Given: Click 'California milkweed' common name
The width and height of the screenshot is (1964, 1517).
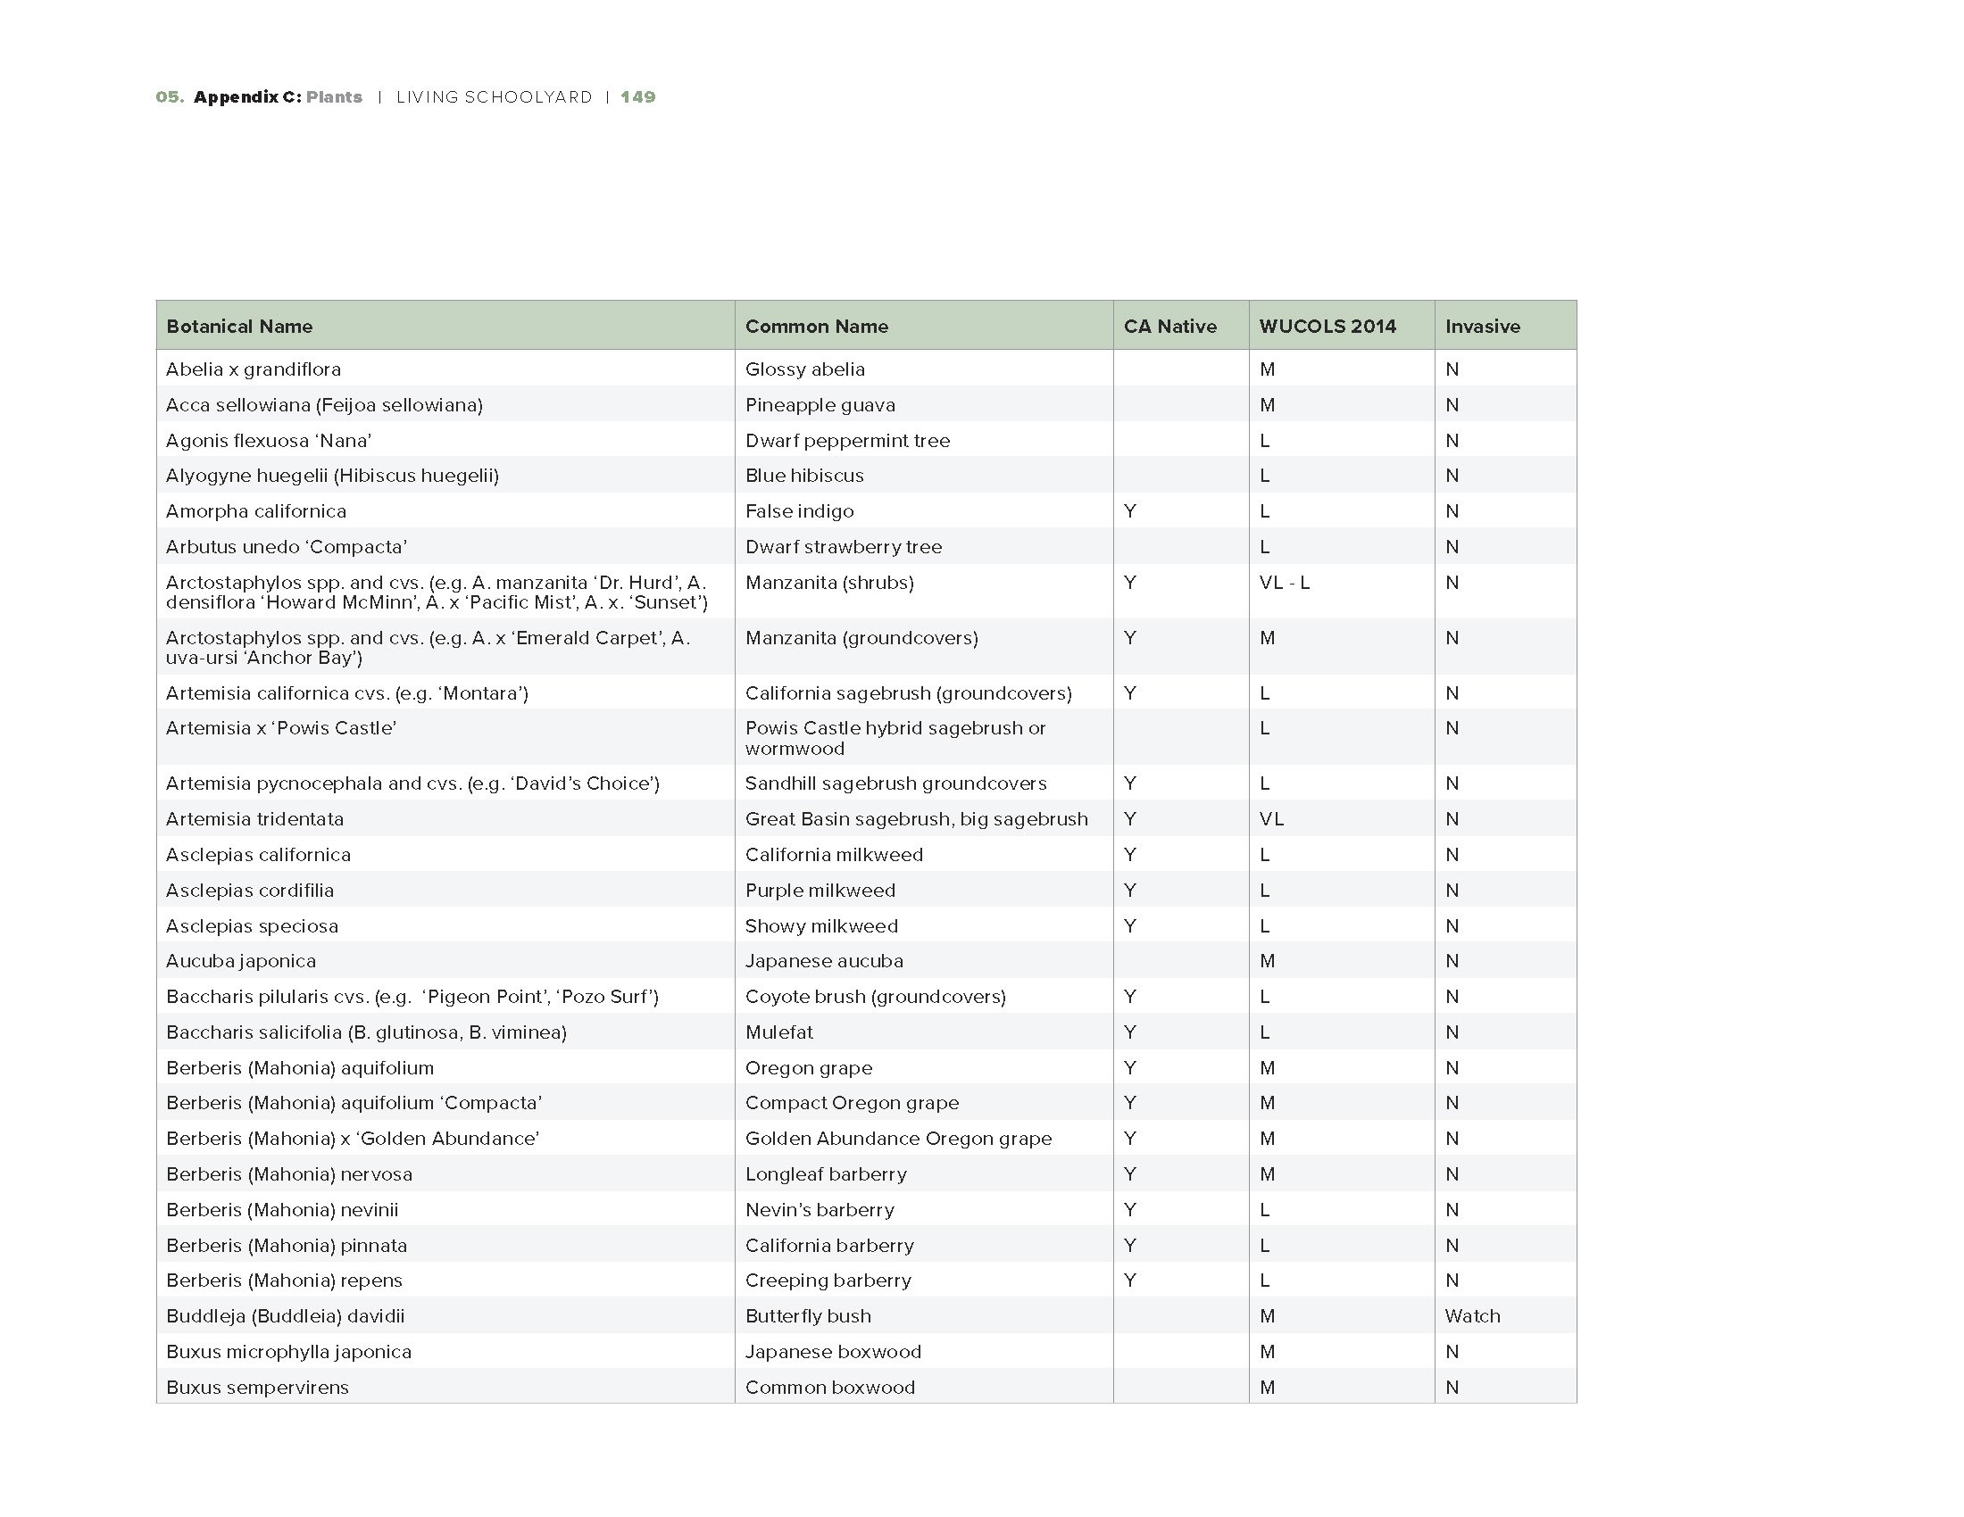Looking at the screenshot, I should coord(834,855).
